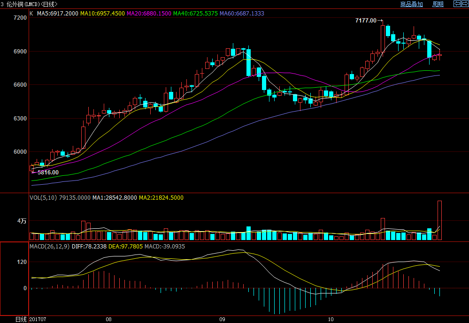Click the 6900 price axis label
The image size is (469, 323).
pyautogui.click(x=20, y=52)
